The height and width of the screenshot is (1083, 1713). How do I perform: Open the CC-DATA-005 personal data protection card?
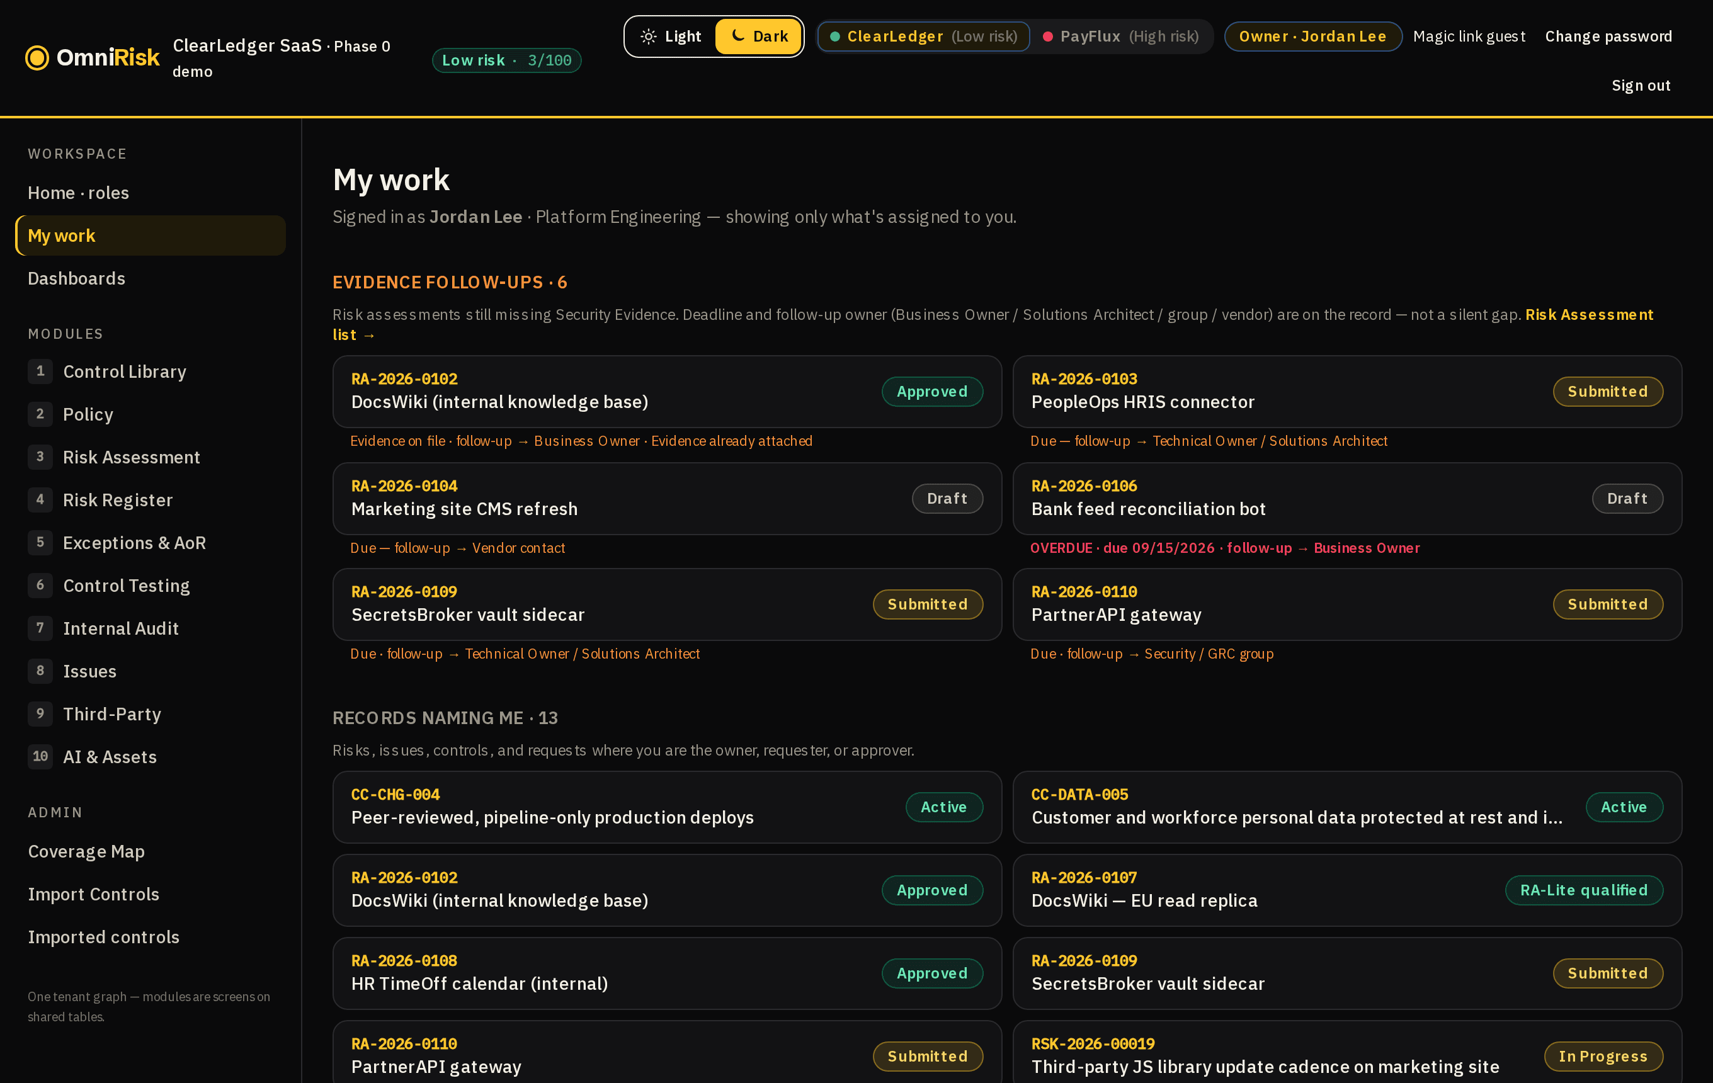pos(1347,807)
